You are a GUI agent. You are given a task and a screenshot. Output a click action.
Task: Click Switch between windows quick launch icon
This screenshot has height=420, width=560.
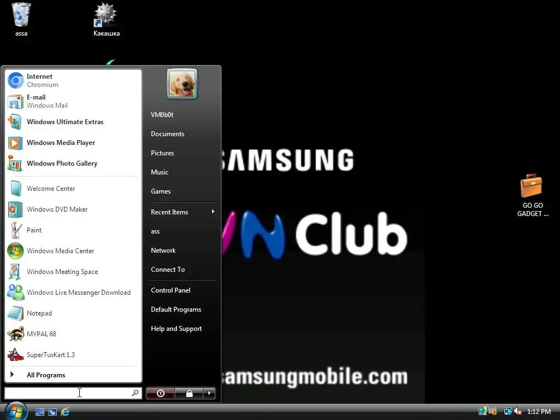(52, 412)
